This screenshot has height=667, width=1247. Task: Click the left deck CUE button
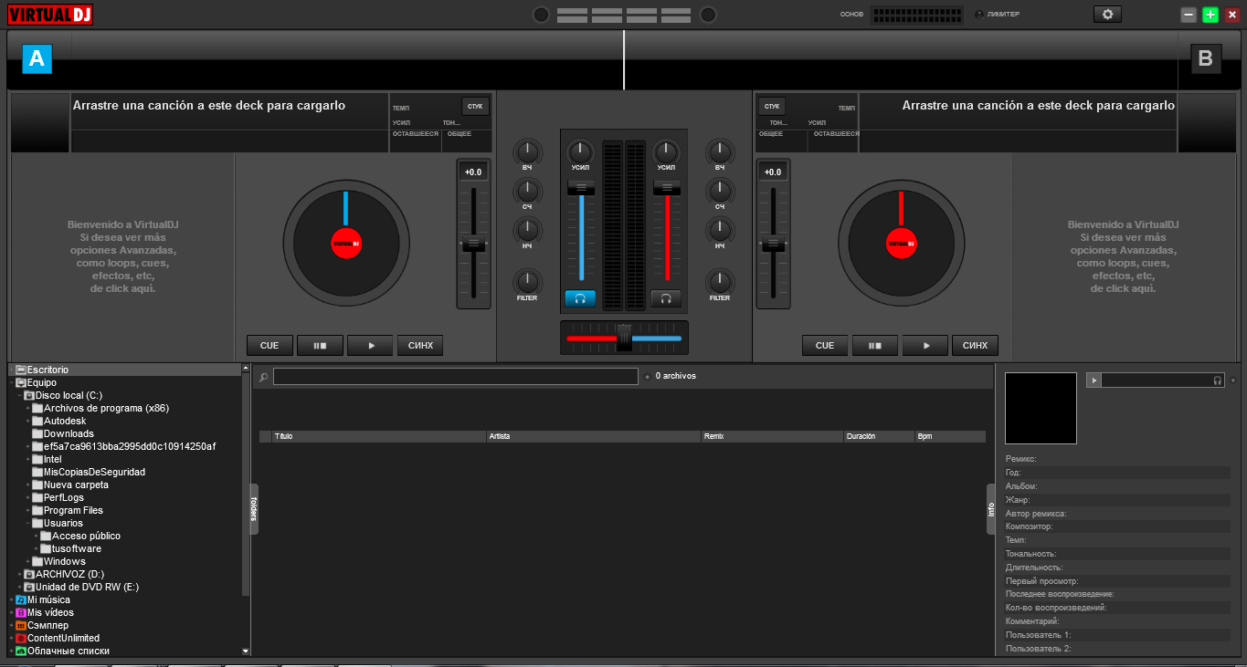269,346
